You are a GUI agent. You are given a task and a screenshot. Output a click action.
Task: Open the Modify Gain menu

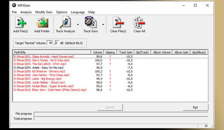pos(44,12)
